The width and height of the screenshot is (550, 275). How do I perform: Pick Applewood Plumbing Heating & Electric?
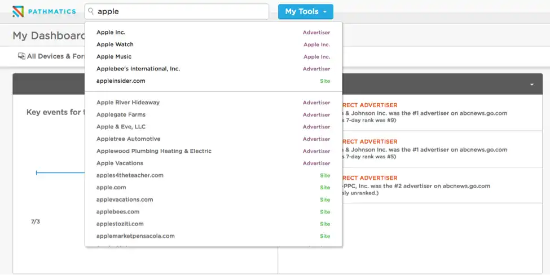coord(213,151)
